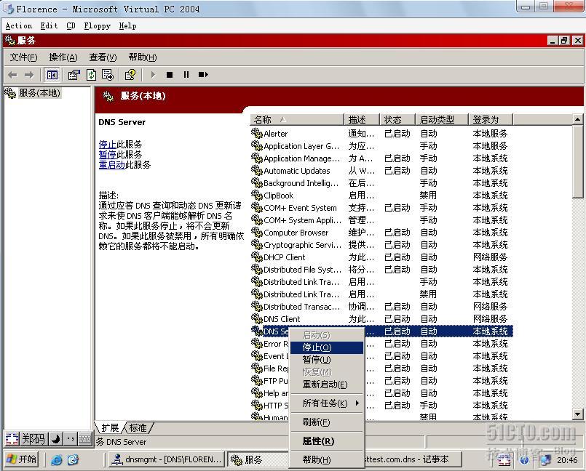Click the IME punctuation toggle icon
The image size is (586, 471).
(x=71, y=439)
